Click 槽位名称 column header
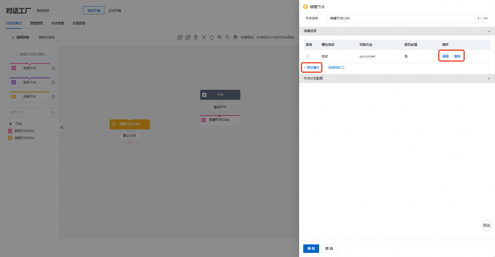The image size is (495, 257). 328,45
